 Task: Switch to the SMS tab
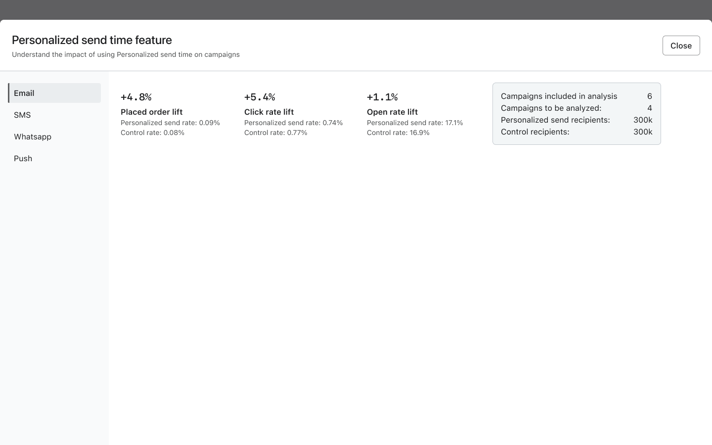pos(54,115)
